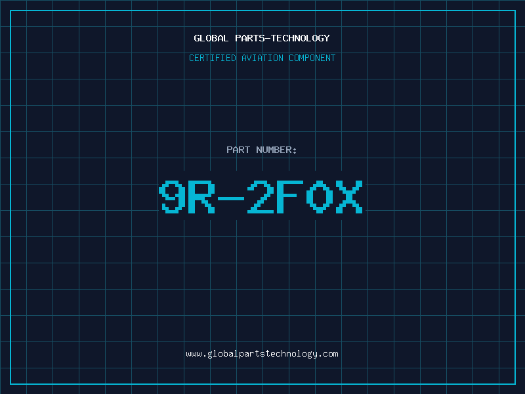Viewport: 525px width, 394px height.
Task: Click the word GLOBAL in the title
Action: pos(211,38)
